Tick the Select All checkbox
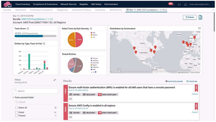The height and width of the screenshot is (122, 216). click(16, 108)
